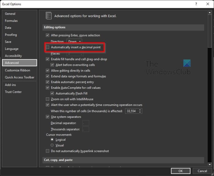Uncheck 'Extend data range formats and formulas'
This screenshot has width=214, height=176.
point(47,76)
